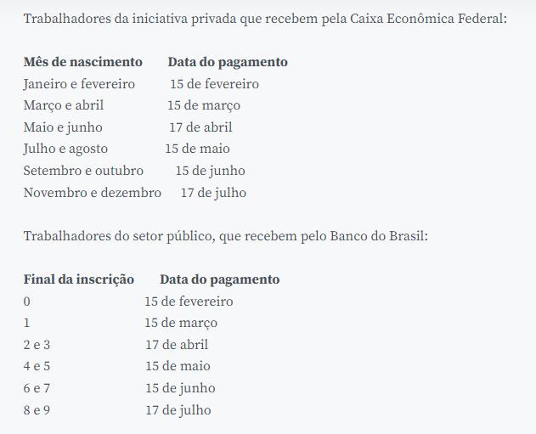This screenshot has width=536, height=434.
Task: Click '15 de junho' beside Setembro e outubro
Action: (x=210, y=171)
